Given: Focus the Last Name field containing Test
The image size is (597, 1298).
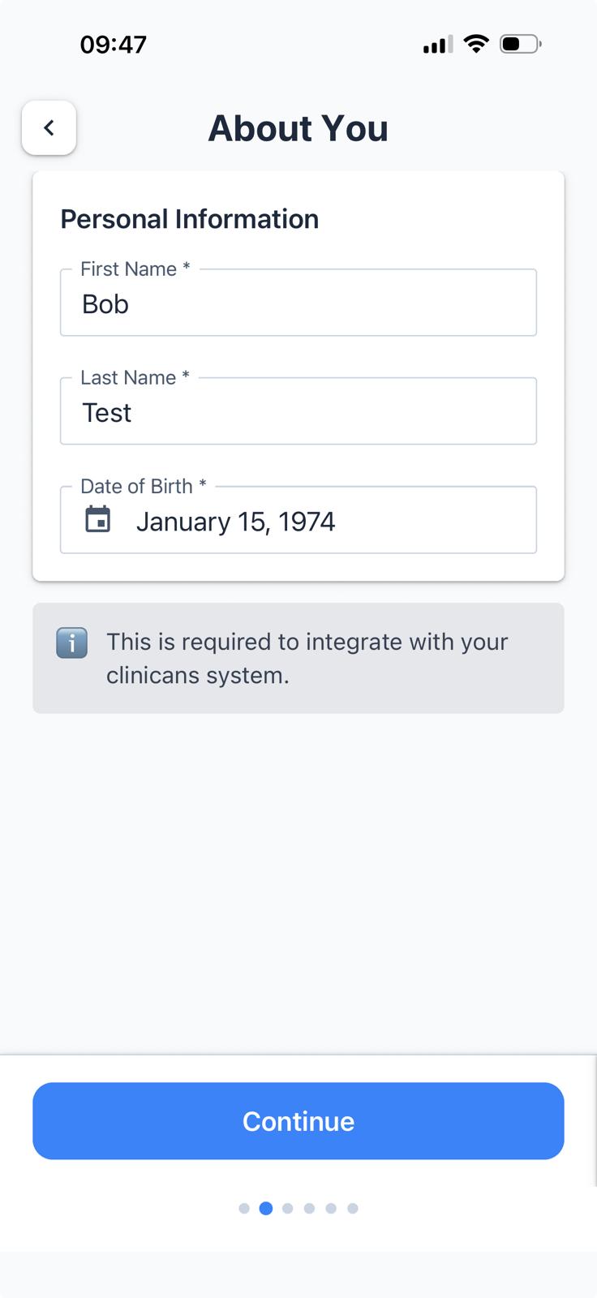Looking at the screenshot, I should coord(298,412).
